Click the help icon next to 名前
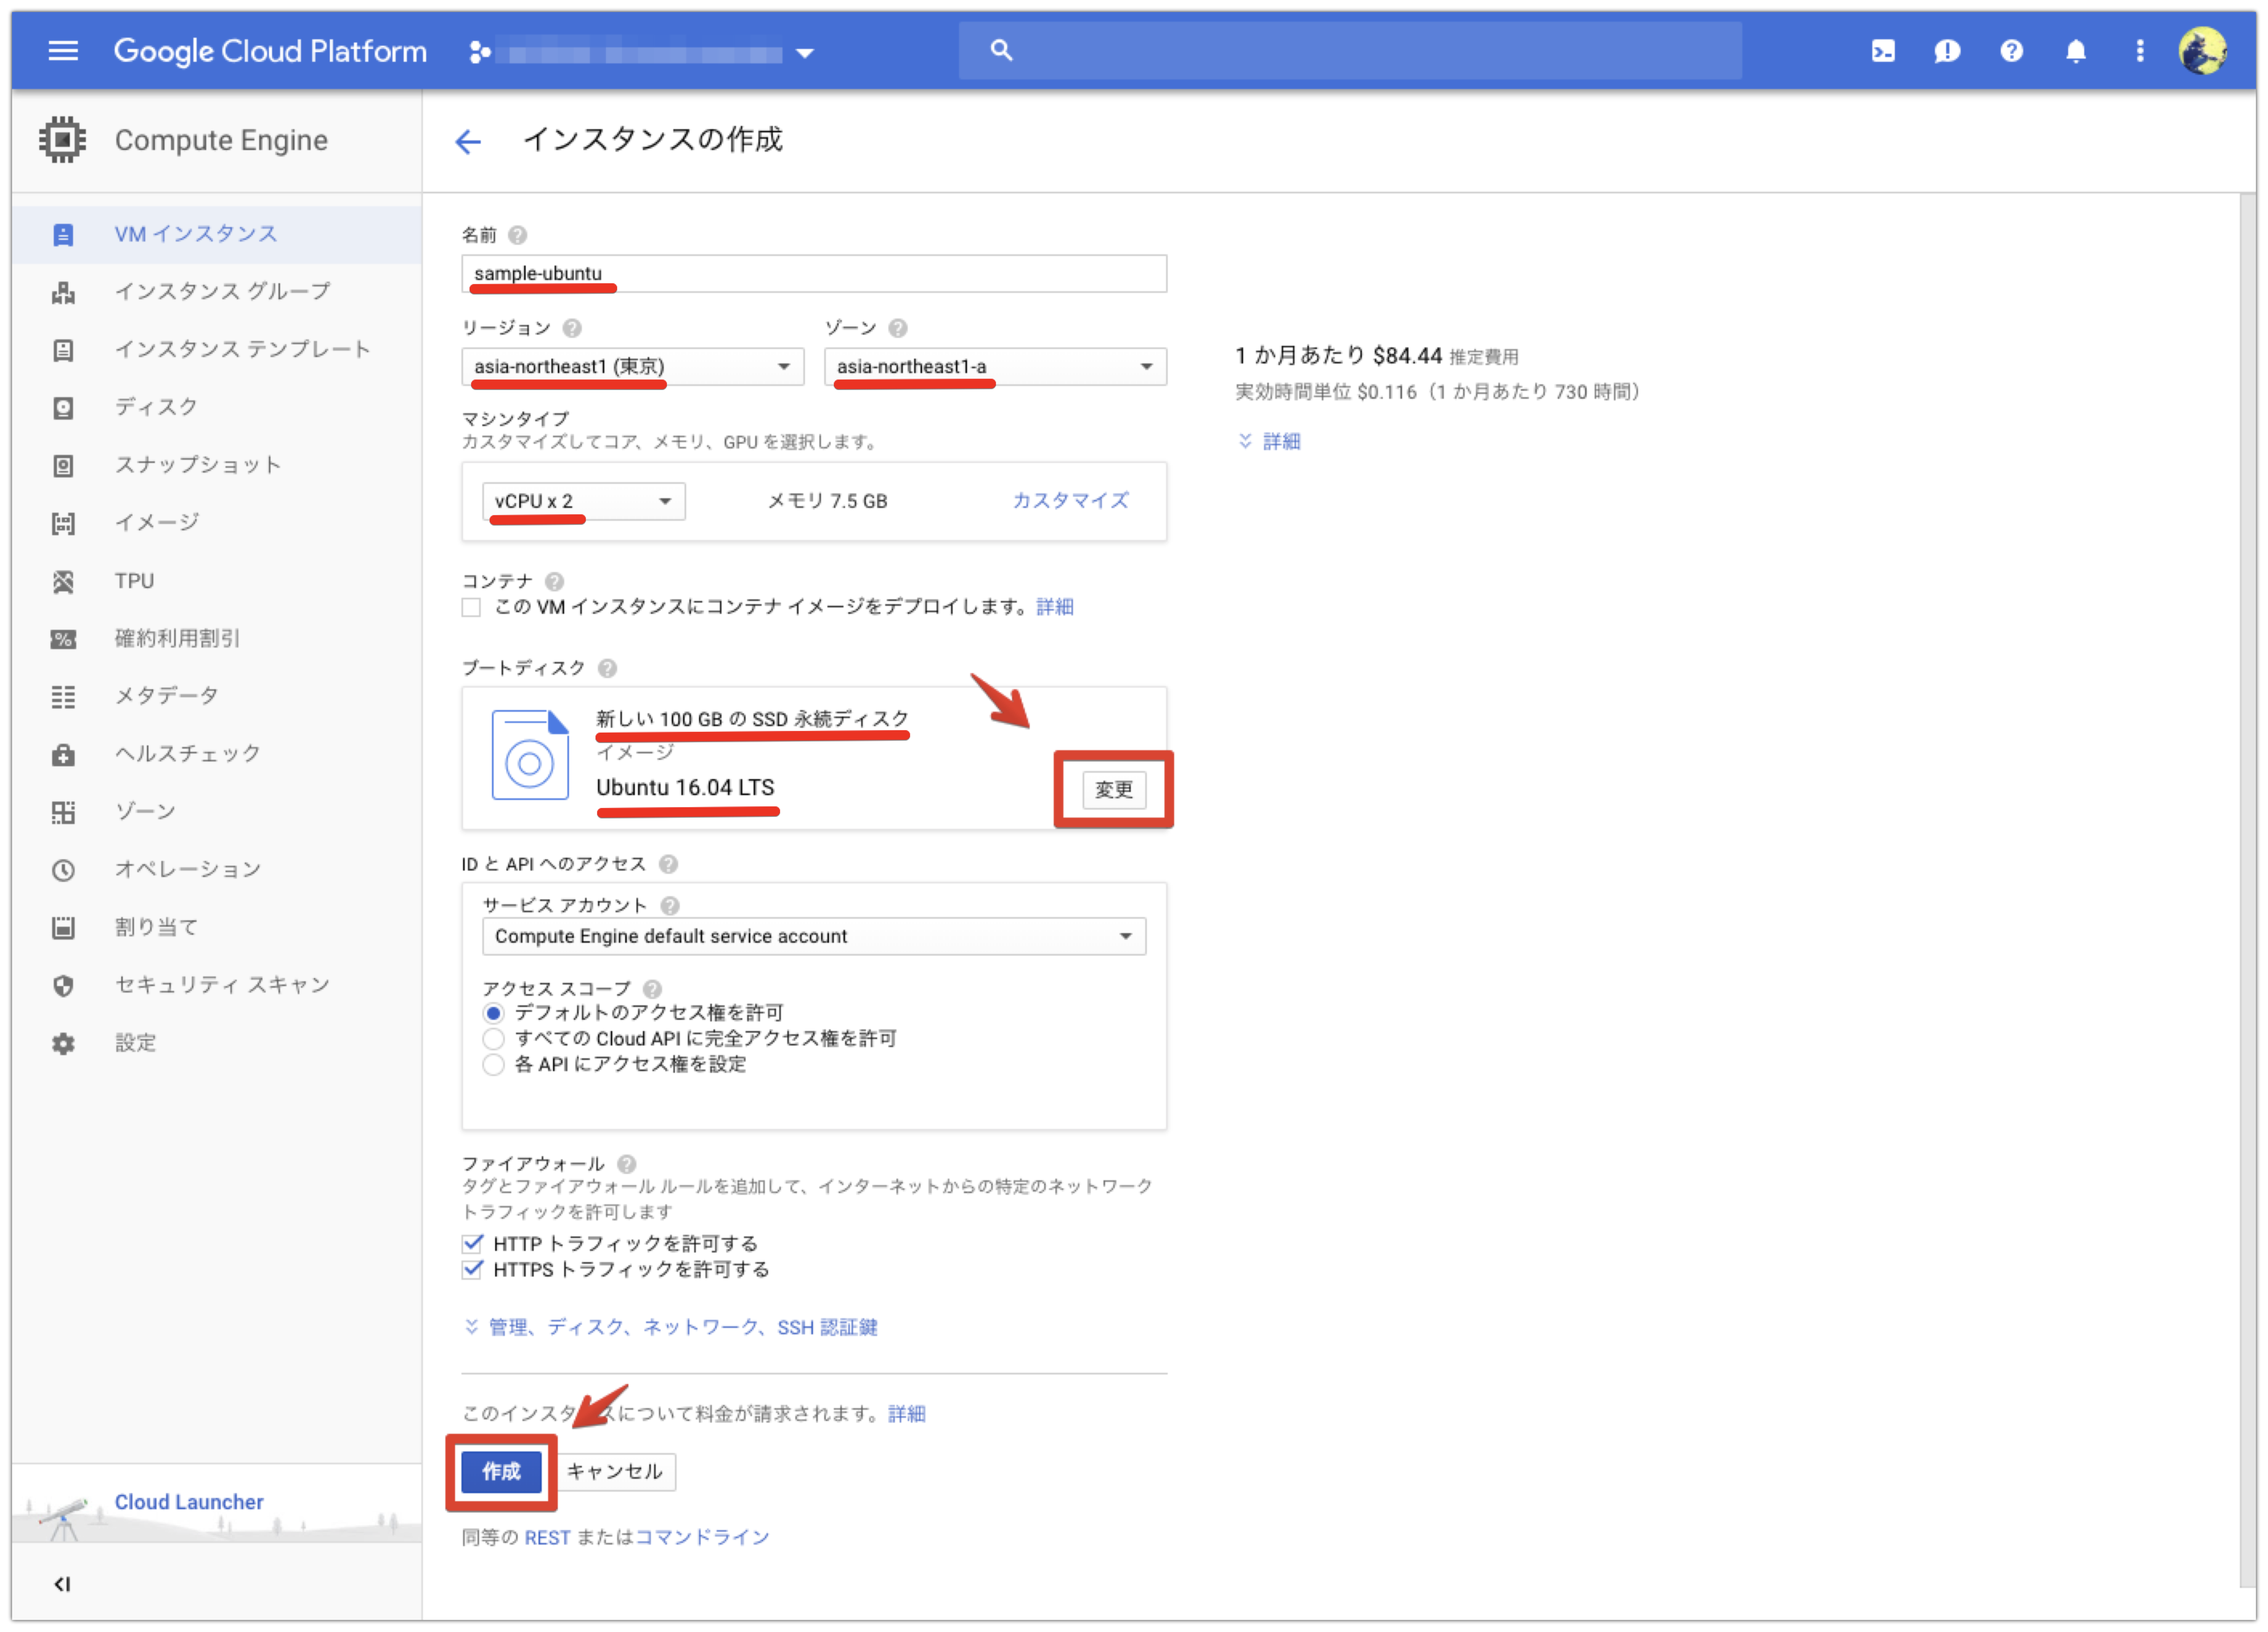Image resolution: width=2268 pixels, height=1632 pixels. (x=517, y=235)
